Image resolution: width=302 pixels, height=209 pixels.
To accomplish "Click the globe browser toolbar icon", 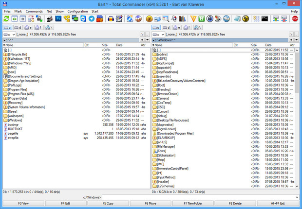I will [226, 19].
